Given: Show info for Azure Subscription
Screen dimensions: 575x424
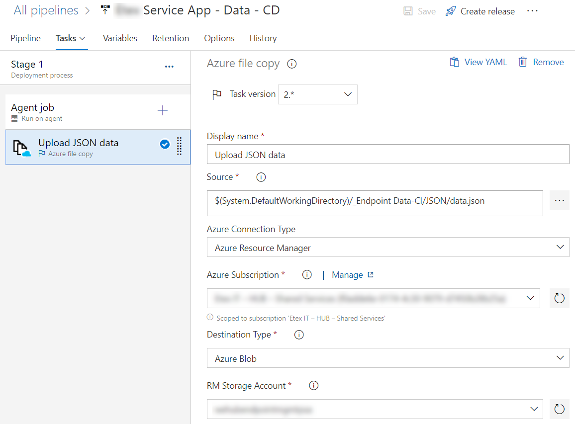Looking at the screenshot, I should coord(307,275).
